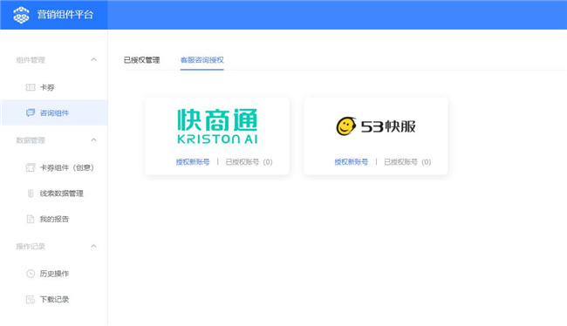Click 授权新账号 under 53快服
The height and width of the screenshot is (326, 567).
click(x=352, y=162)
